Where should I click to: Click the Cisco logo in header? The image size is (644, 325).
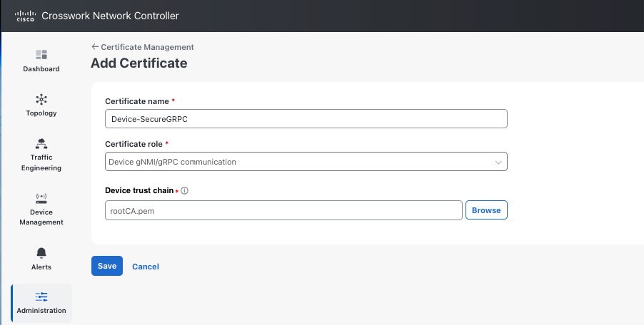pos(25,16)
